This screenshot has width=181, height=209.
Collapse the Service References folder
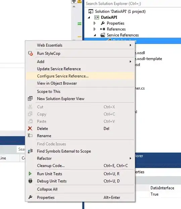95,35
